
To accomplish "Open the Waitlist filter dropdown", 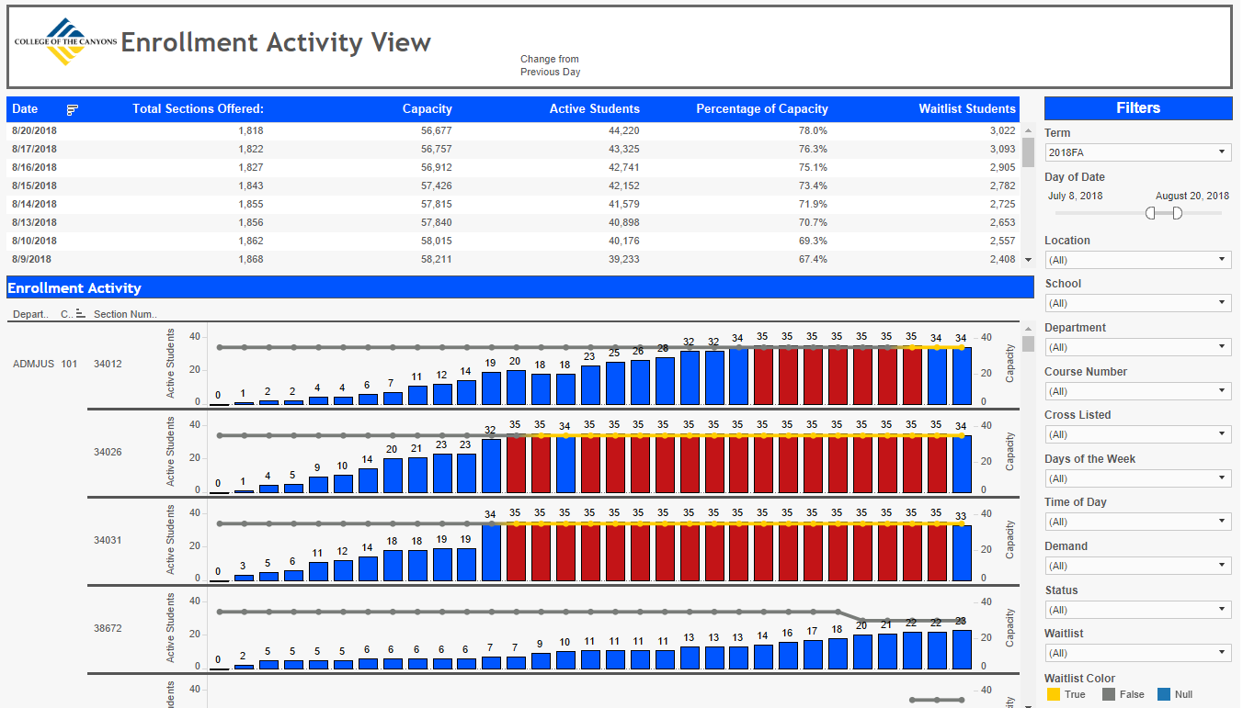I will pyautogui.click(x=1137, y=653).
